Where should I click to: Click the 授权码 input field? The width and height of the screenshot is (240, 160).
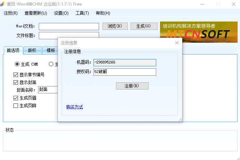point(125,72)
